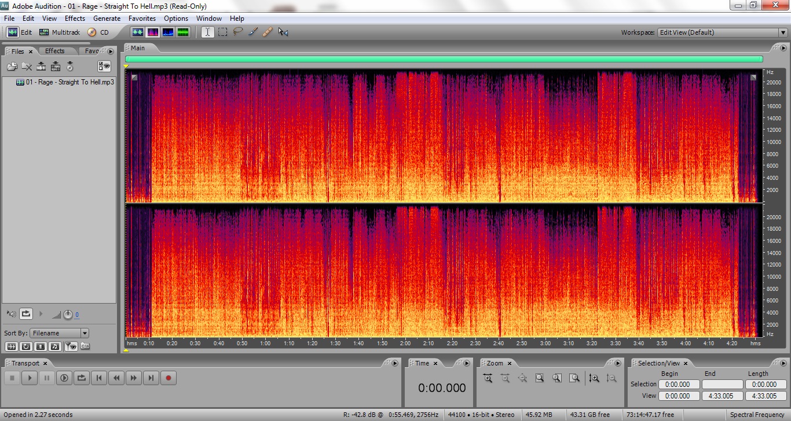Click the Import File folder icon

pyautogui.click(x=12, y=67)
